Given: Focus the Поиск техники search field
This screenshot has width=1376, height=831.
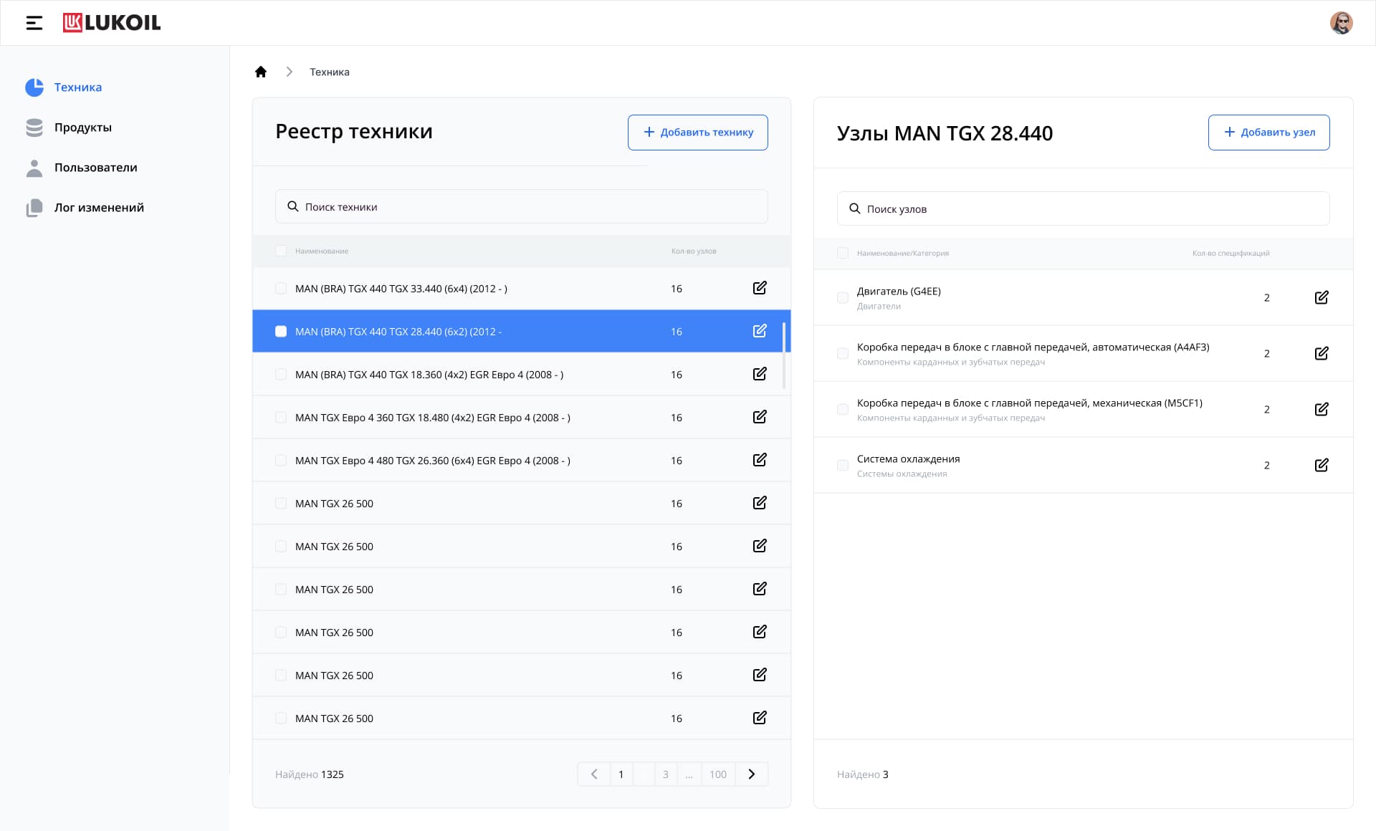Looking at the screenshot, I should (x=522, y=206).
